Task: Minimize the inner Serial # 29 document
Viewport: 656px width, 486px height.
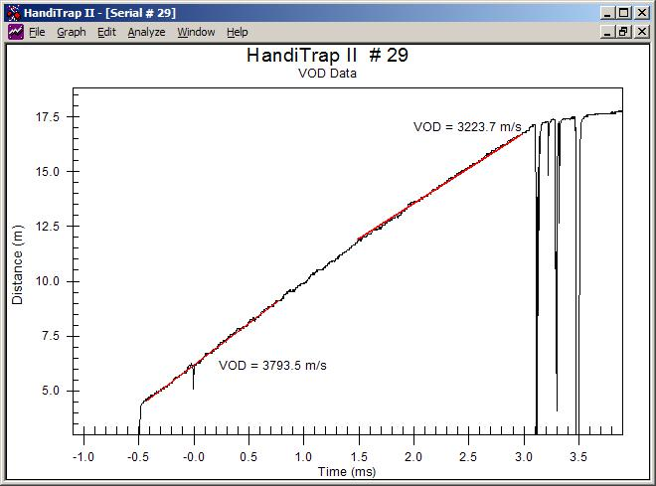Action: pos(607,32)
